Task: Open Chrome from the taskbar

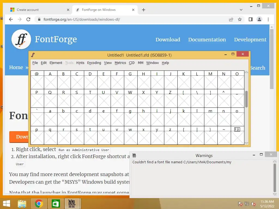Action: [39, 204]
